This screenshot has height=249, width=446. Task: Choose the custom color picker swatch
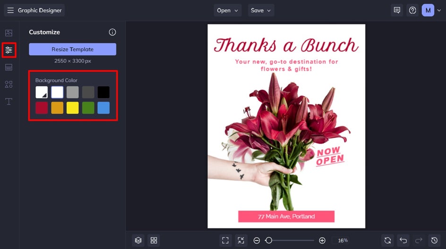point(42,92)
